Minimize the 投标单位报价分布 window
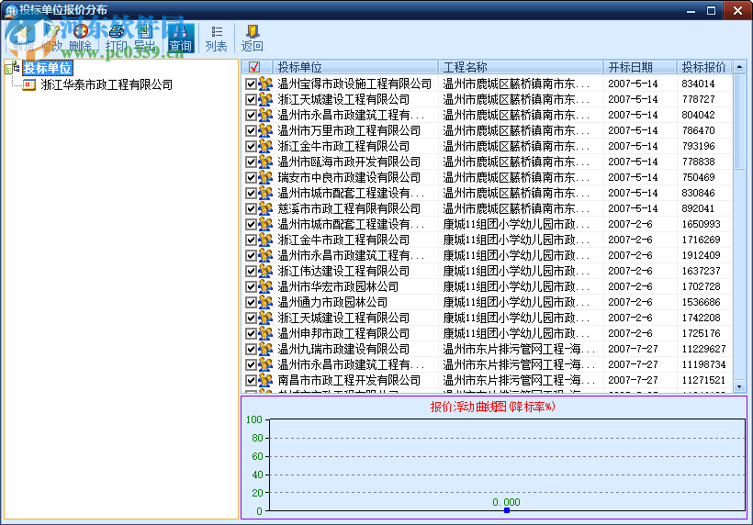The width and height of the screenshot is (753, 525). [691, 10]
